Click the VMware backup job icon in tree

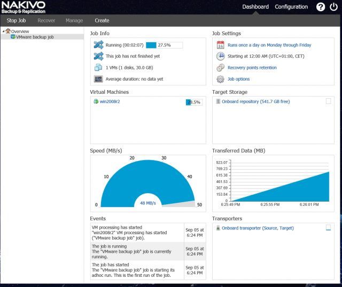(13, 37)
